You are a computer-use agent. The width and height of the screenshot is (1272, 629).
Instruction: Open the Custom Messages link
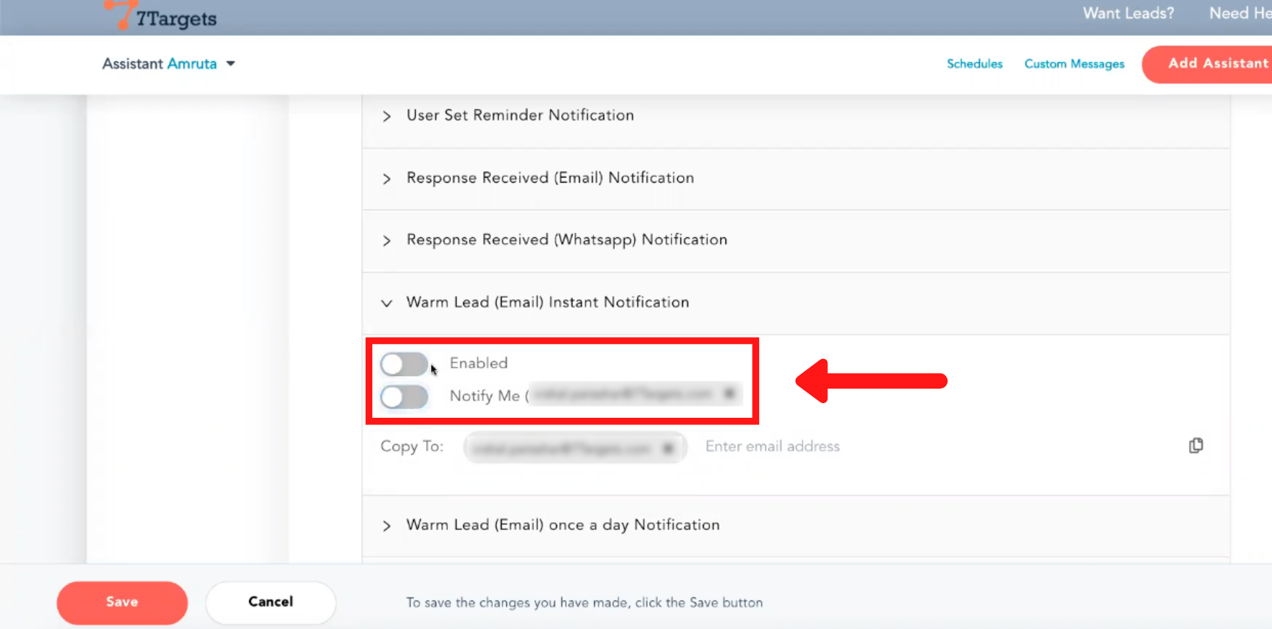pos(1074,64)
